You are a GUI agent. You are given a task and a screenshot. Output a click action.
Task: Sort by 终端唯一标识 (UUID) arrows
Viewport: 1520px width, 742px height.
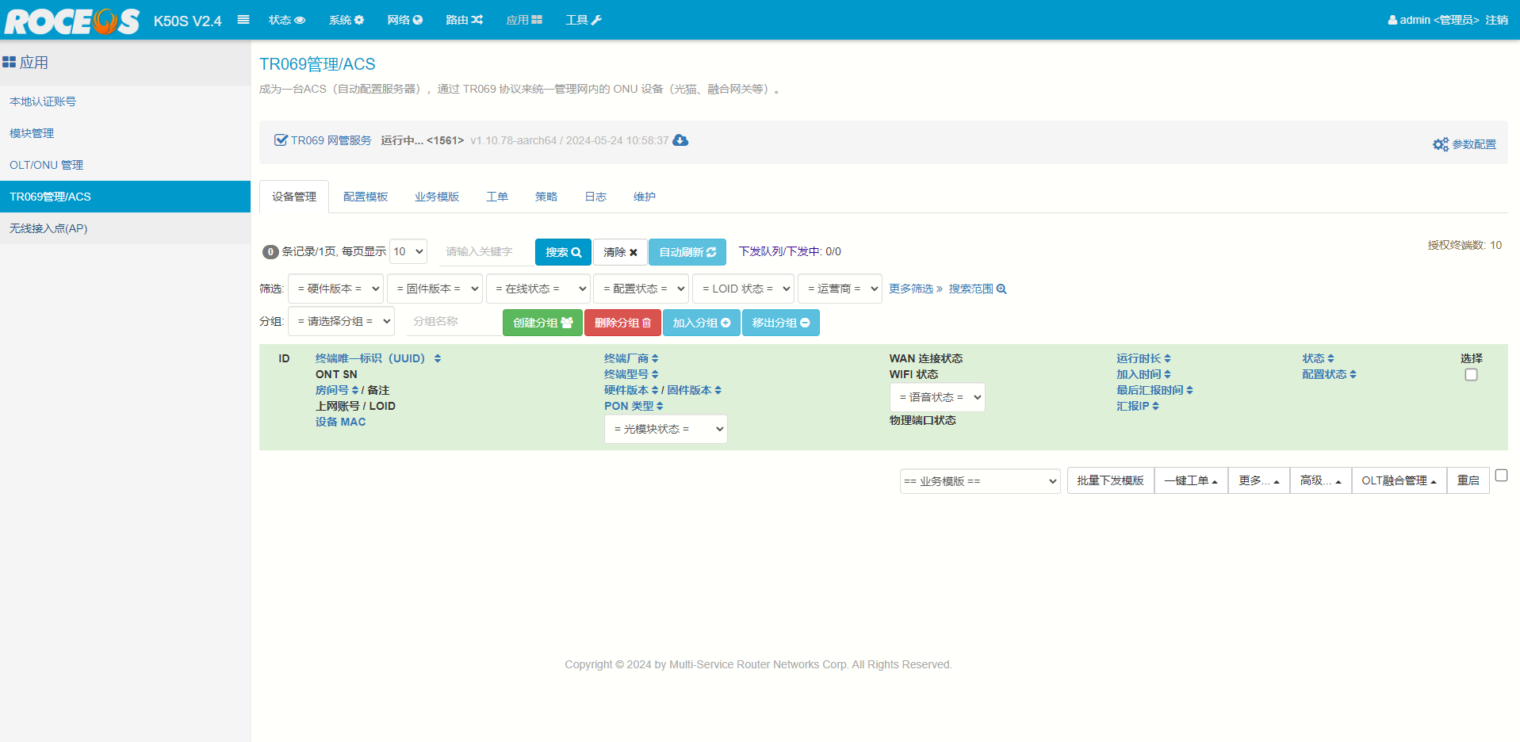click(x=438, y=359)
